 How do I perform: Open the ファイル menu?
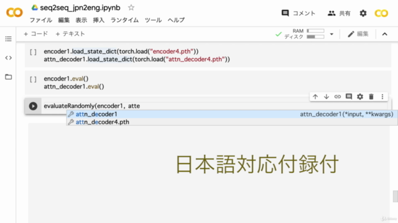[x=41, y=20]
